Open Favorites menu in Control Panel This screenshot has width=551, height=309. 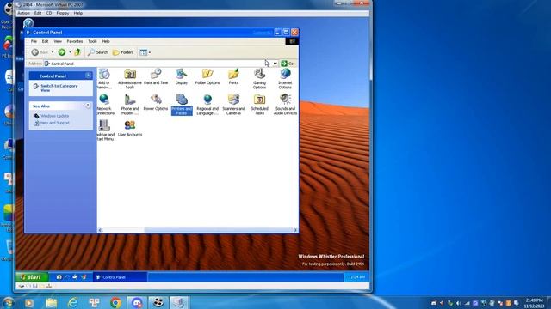pos(75,41)
